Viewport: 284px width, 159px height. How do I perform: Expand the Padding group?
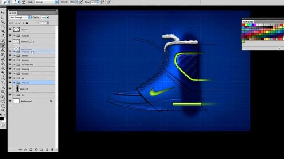coord(15,69)
